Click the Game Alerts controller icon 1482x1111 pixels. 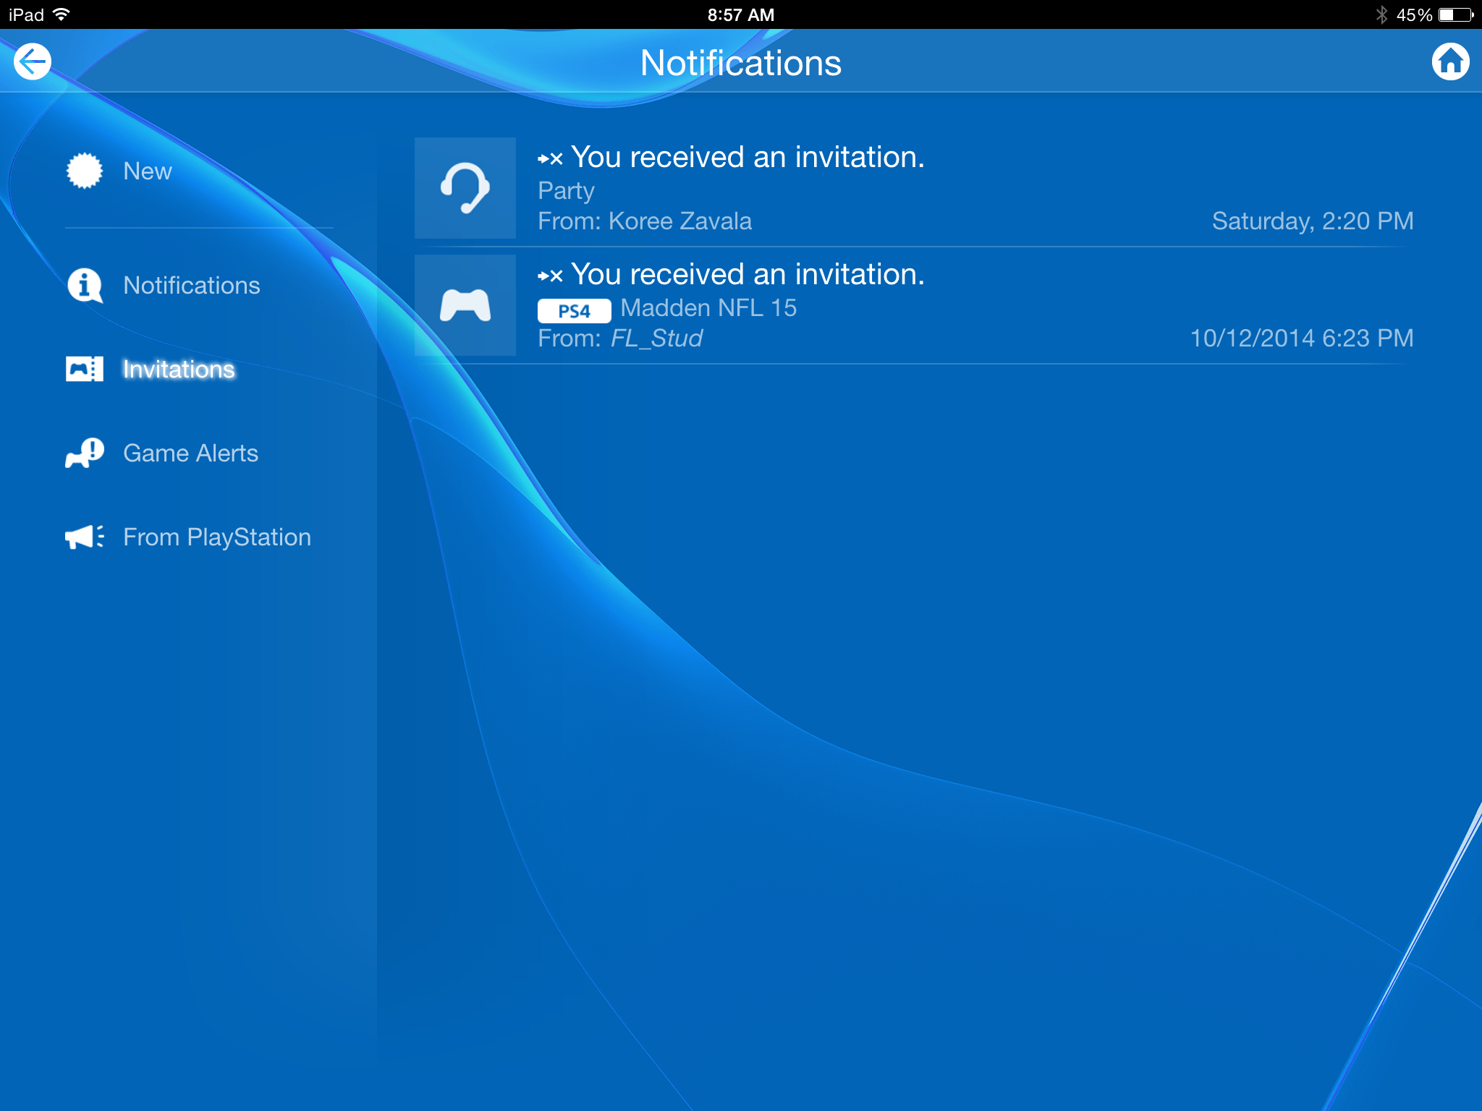(85, 453)
